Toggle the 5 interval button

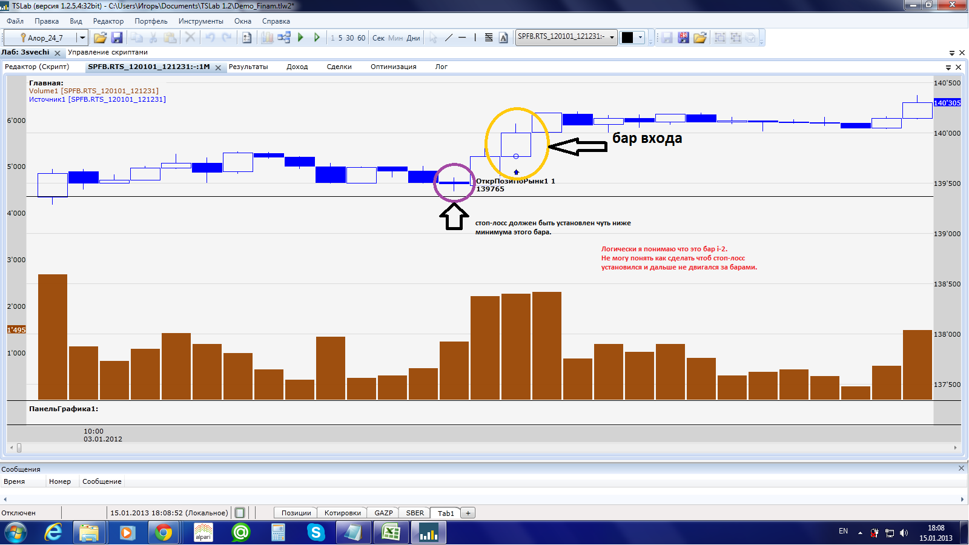(x=340, y=38)
